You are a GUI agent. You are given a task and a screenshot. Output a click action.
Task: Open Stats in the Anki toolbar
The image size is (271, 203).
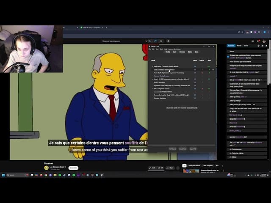(x=190, y=52)
